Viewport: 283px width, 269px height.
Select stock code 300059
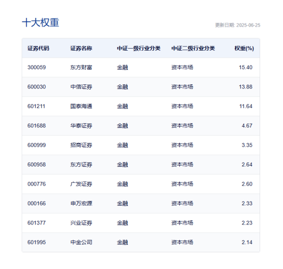pos(37,68)
